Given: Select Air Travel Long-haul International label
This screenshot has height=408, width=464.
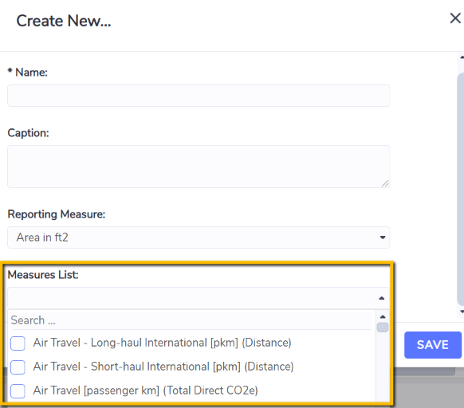Looking at the screenshot, I should click(x=162, y=343).
